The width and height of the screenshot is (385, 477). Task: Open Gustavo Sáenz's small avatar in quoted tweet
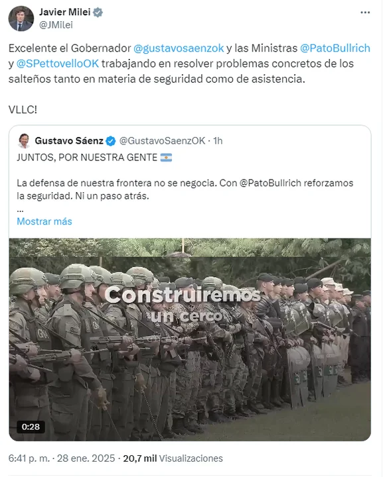click(24, 141)
